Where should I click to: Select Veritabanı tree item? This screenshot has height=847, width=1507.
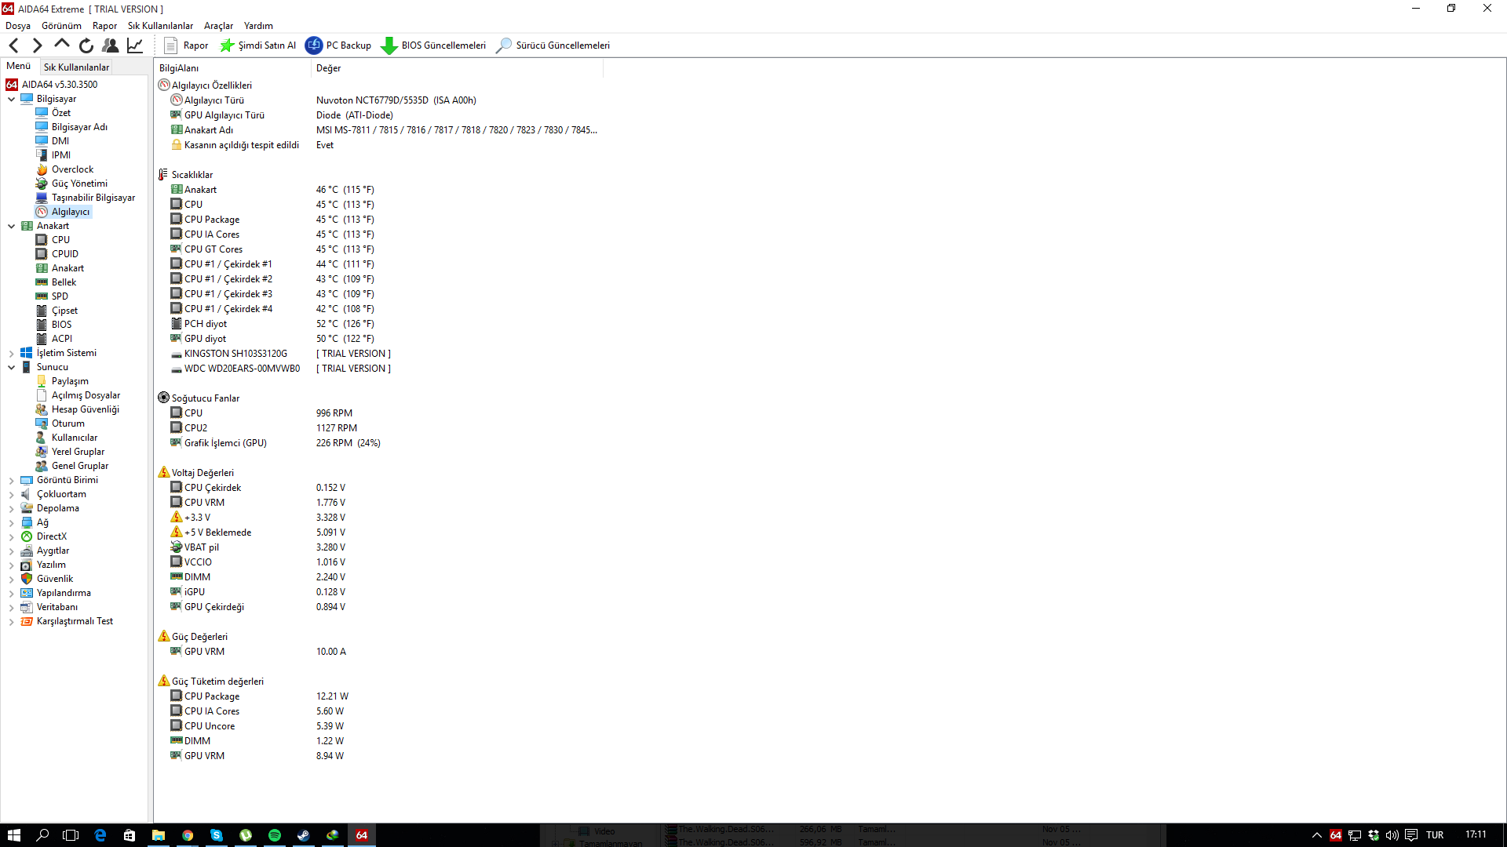pyautogui.click(x=57, y=607)
